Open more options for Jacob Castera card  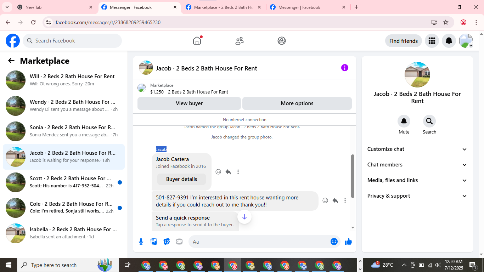pos(238,172)
